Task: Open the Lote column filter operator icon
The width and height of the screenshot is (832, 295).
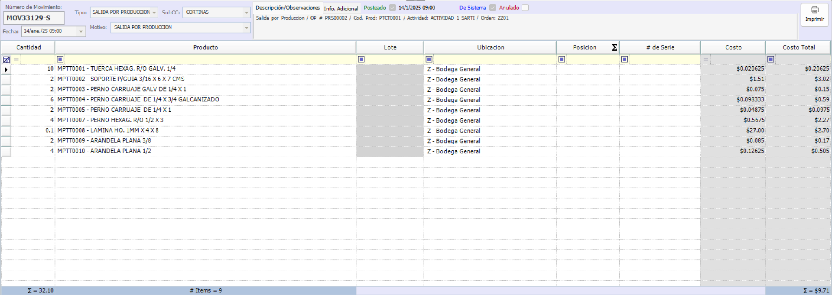Action: 361,59
